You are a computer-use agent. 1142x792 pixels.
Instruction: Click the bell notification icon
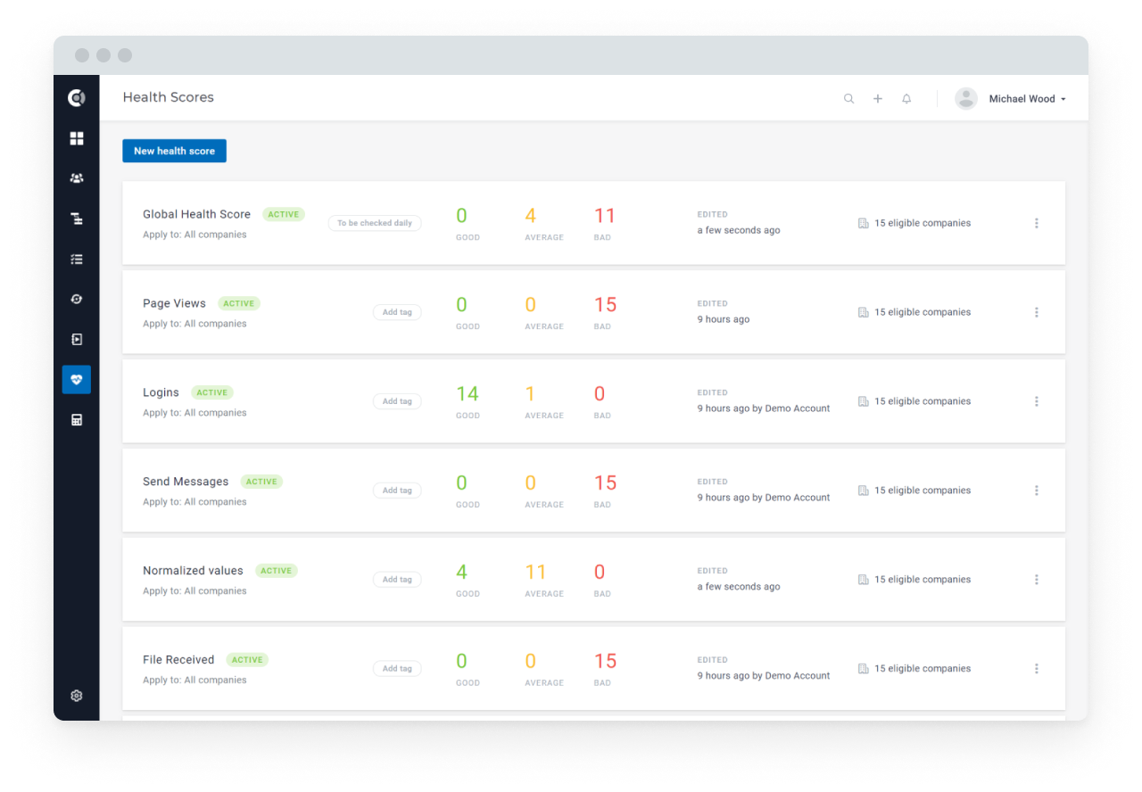click(x=906, y=98)
